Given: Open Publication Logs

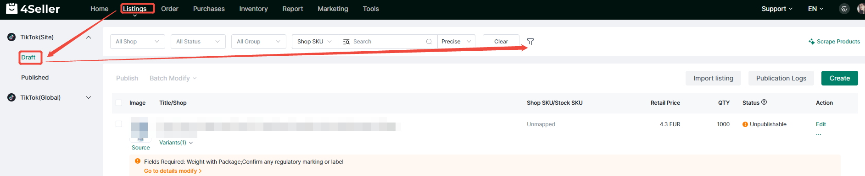Looking at the screenshot, I should pos(781,78).
